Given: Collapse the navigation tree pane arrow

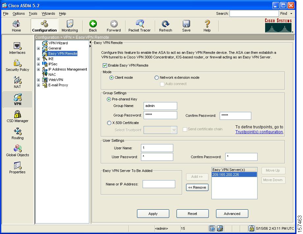Looking at the screenshot, I should pyautogui.click(x=90, y=42).
